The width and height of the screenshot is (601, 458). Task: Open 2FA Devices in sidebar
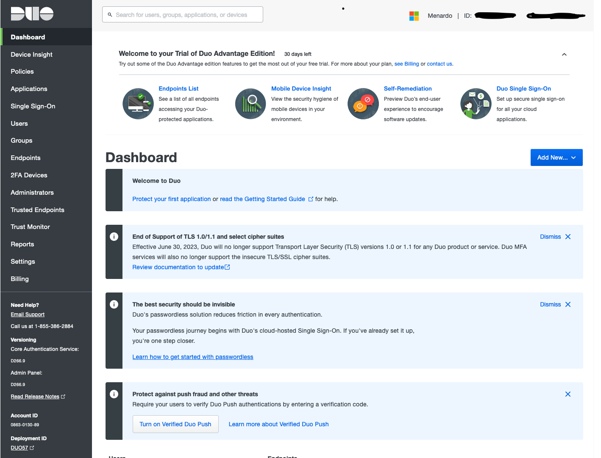[47, 175]
